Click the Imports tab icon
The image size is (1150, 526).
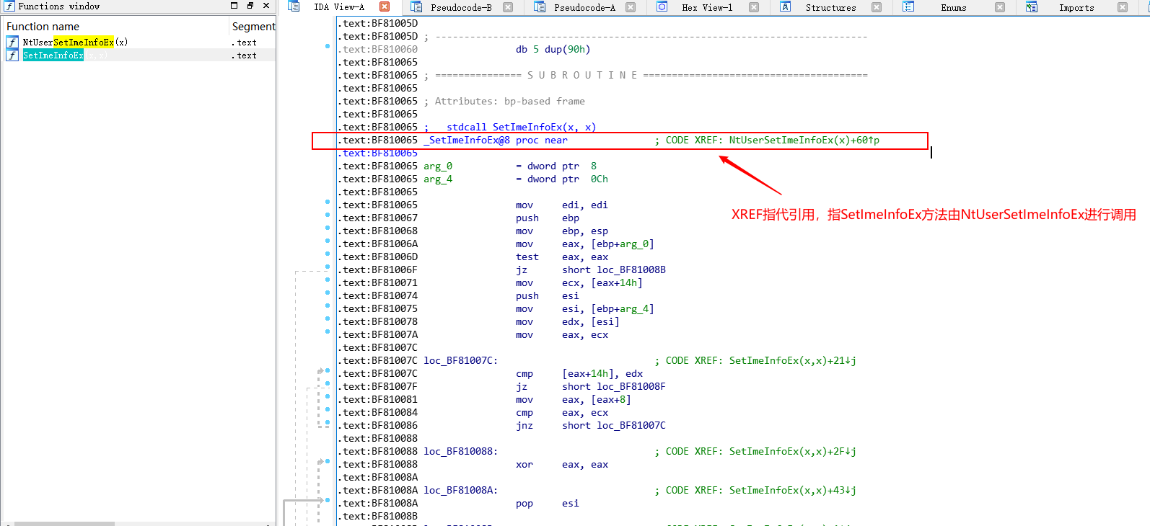coord(1032,6)
